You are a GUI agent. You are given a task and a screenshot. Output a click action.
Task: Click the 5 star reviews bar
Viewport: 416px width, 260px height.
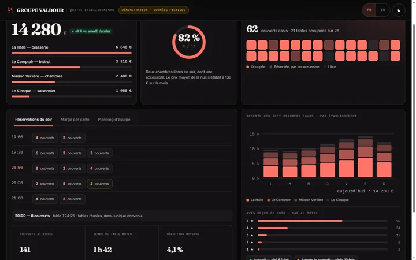[x=323, y=221]
